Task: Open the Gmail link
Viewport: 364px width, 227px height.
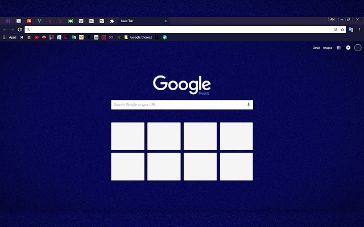Action: (316, 48)
